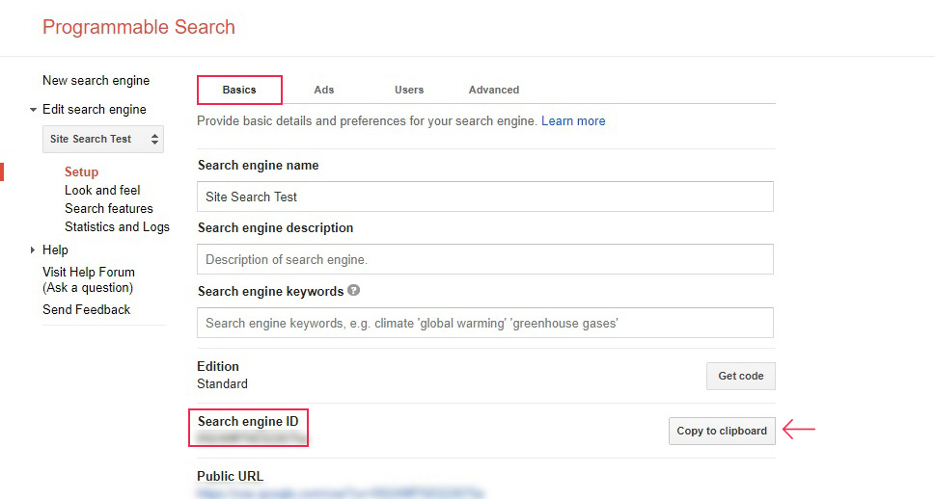The height and width of the screenshot is (499, 935).
Task: Open the Basics tab
Action: coord(239,90)
